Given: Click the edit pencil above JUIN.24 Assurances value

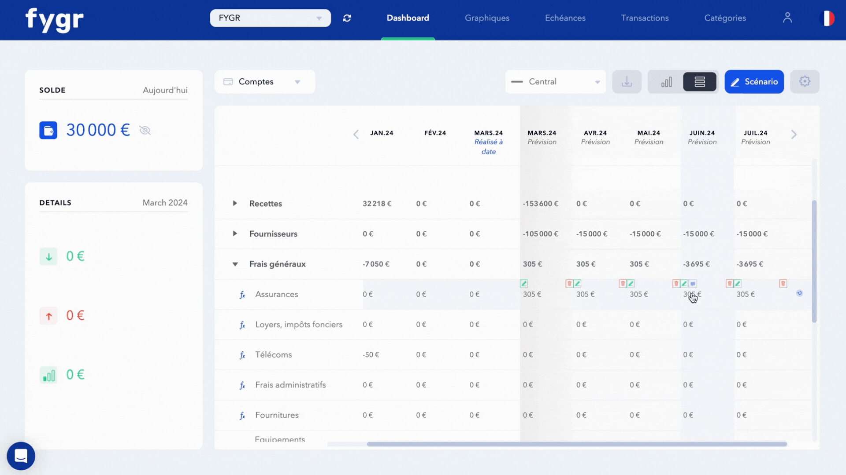Looking at the screenshot, I should click(x=684, y=284).
